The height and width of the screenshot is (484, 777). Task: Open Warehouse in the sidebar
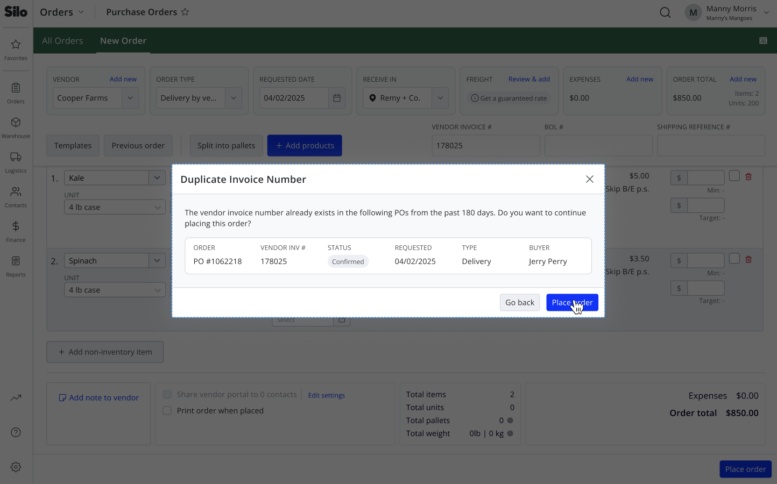click(16, 128)
